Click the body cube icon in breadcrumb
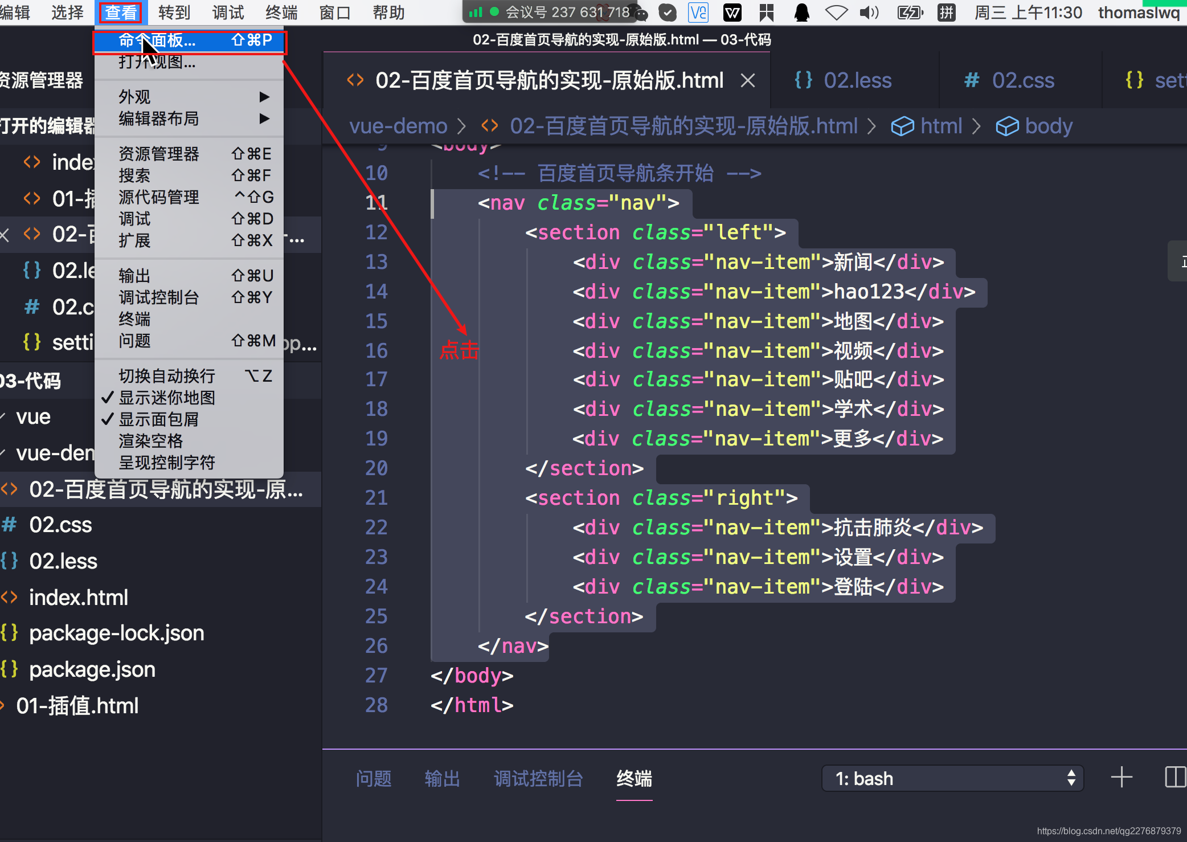Image resolution: width=1187 pixels, height=842 pixels. [x=1007, y=126]
